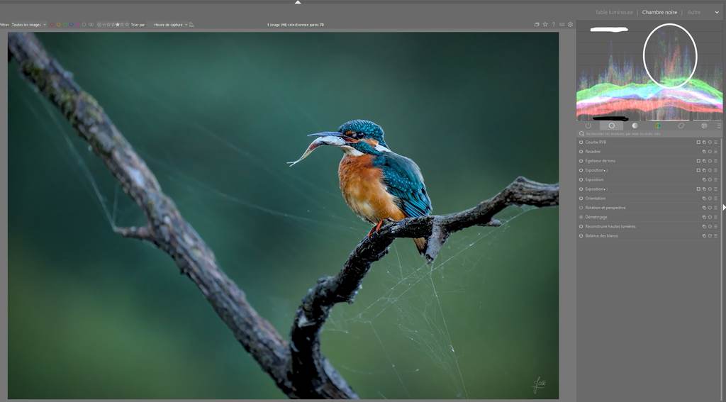Click the Dématriçage module status icon
The image size is (726, 402).
tap(581, 217)
